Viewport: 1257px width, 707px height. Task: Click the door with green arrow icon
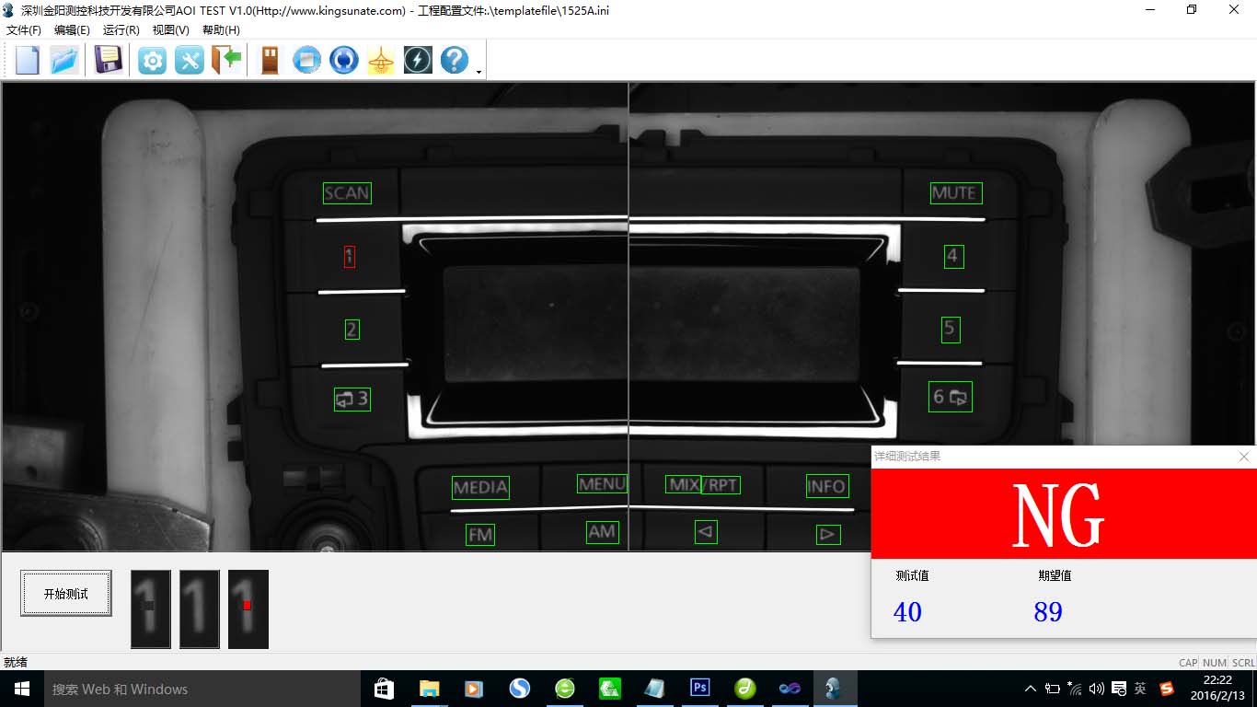[226, 61]
